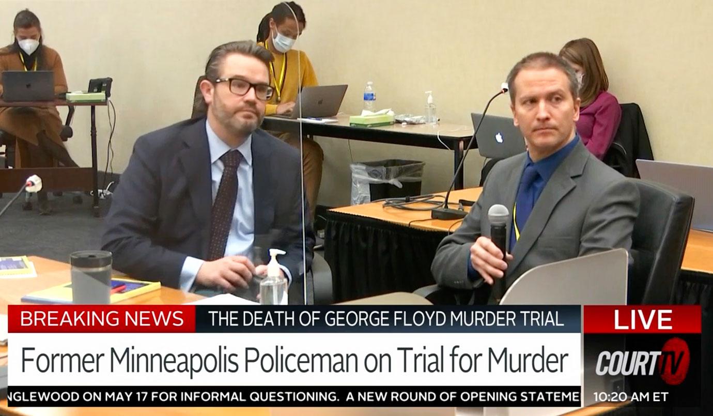Image resolution: width=713 pixels, height=416 pixels.
Task: Click the gray travel tumbler on the desk
Action: tap(91, 277)
